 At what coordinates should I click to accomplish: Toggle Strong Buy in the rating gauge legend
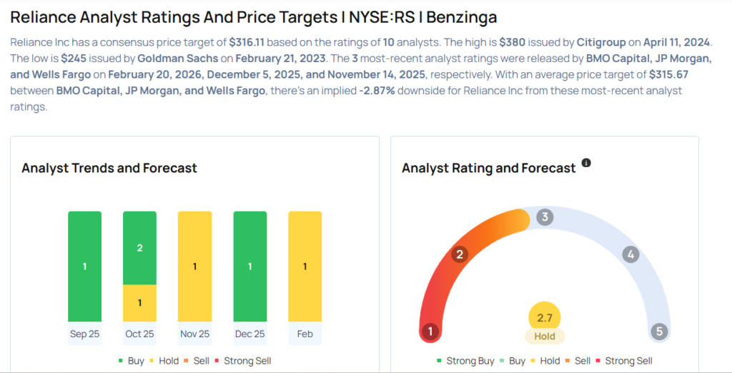tap(465, 361)
